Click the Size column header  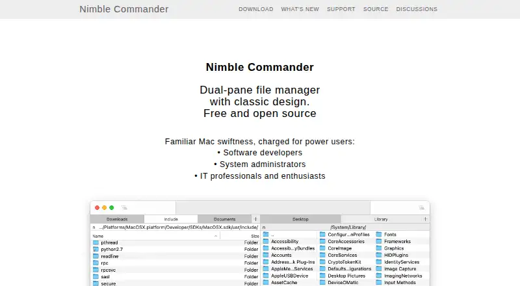click(255, 236)
